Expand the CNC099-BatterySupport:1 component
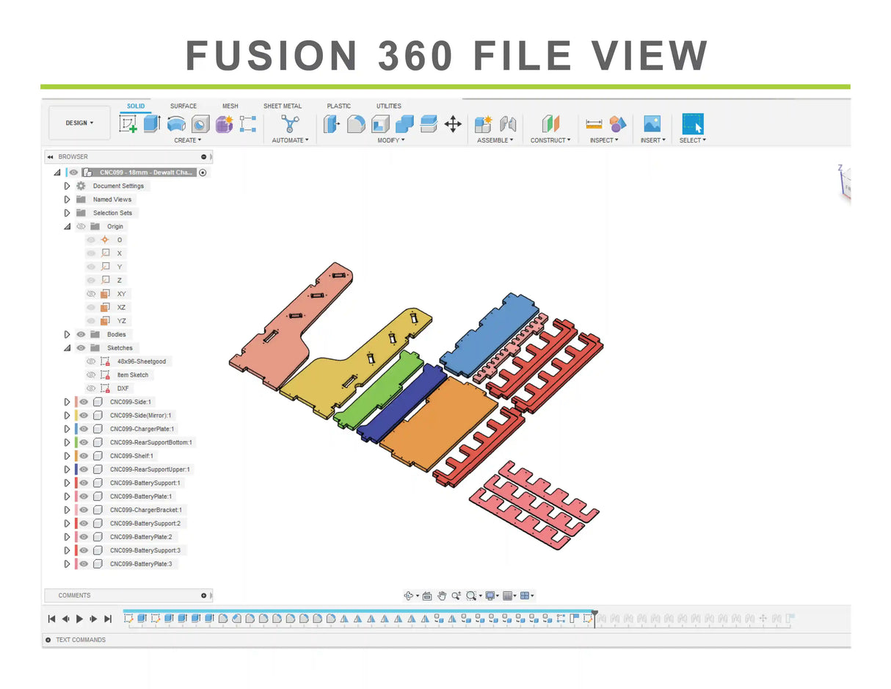Viewport: 891px width, 689px height. [67, 483]
